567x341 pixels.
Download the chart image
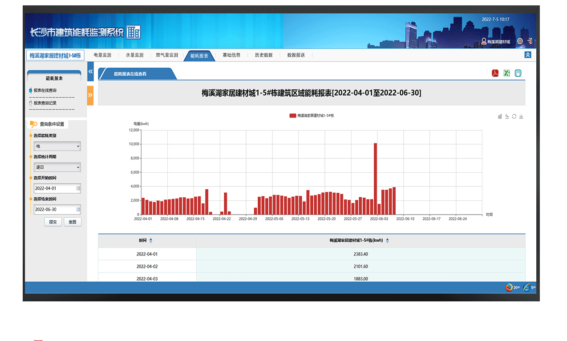[x=521, y=116]
